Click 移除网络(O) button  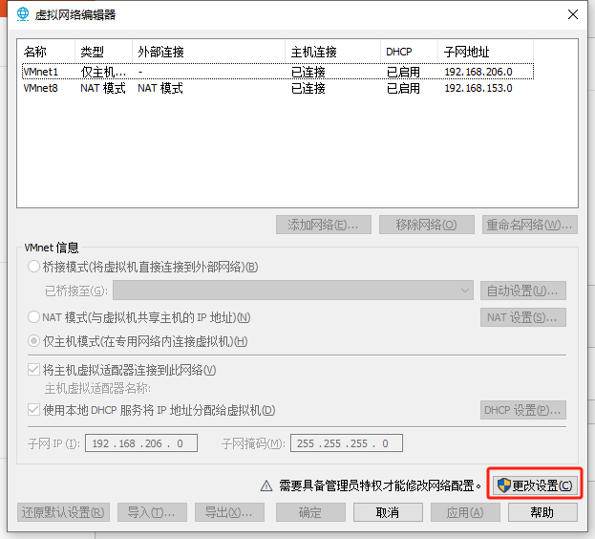pyautogui.click(x=427, y=225)
